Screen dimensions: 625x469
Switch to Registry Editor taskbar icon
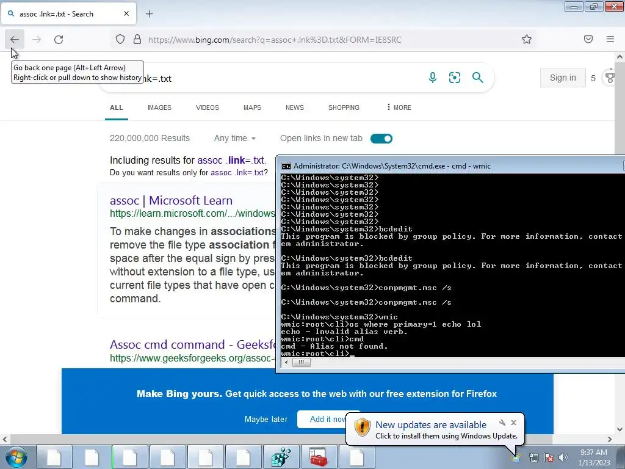(281, 457)
